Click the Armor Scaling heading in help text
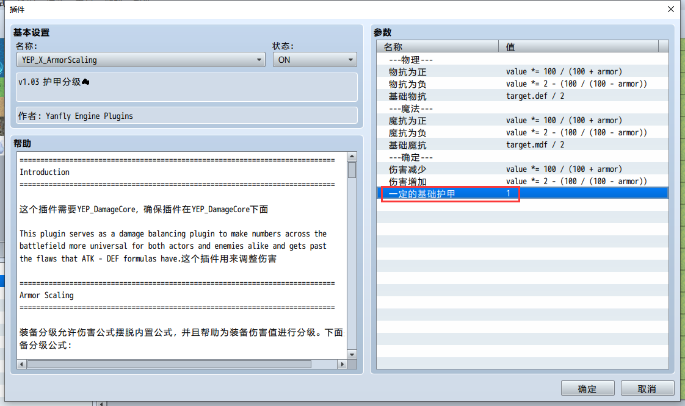 point(46,295)
